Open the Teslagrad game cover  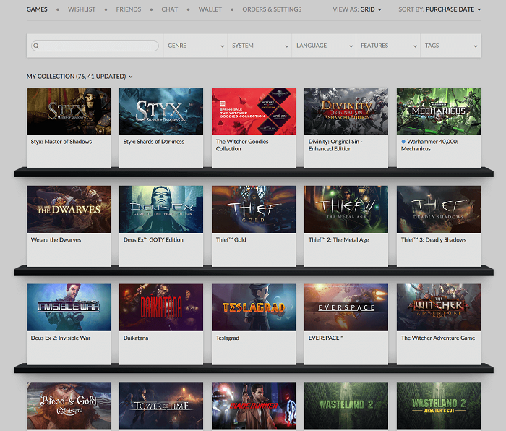click(x=254, y=307)
